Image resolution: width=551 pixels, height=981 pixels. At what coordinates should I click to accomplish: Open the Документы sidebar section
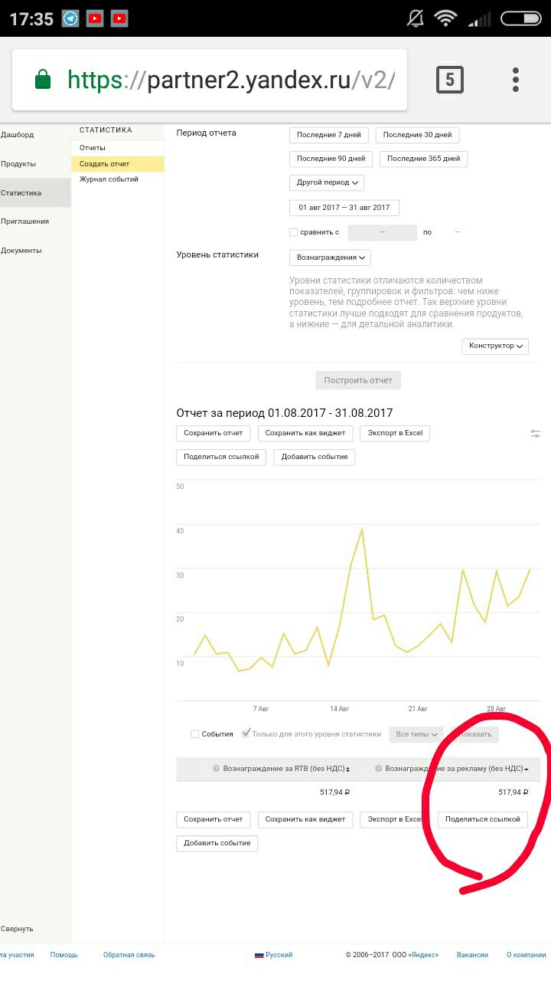[21, 251]
